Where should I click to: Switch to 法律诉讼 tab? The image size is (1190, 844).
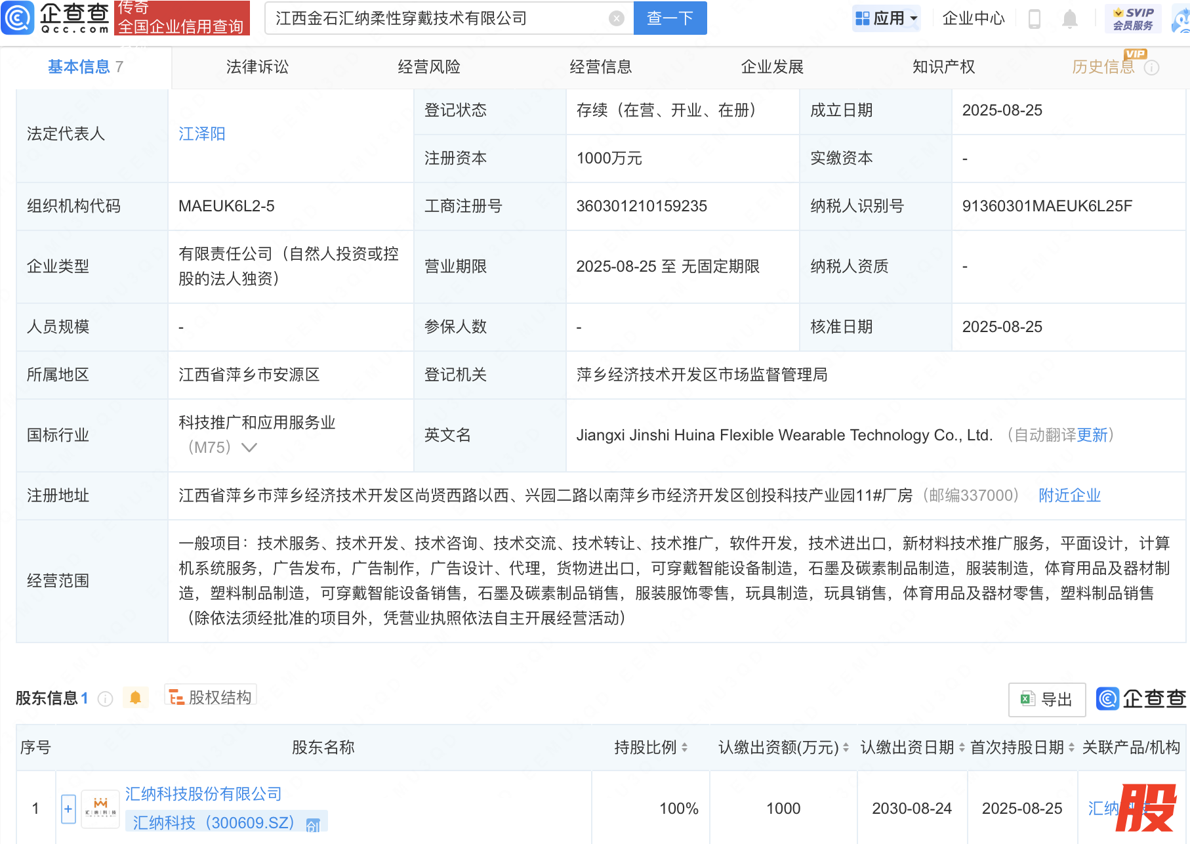(x=257, y=67)
